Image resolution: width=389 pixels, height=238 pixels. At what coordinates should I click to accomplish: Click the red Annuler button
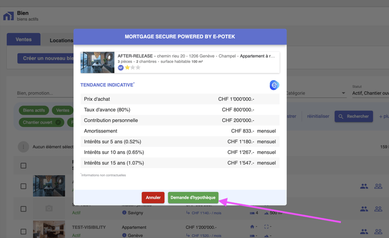[153, 198]
